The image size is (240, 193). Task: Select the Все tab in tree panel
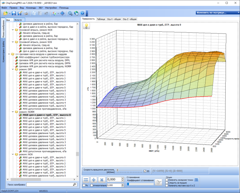pos(10,20)
